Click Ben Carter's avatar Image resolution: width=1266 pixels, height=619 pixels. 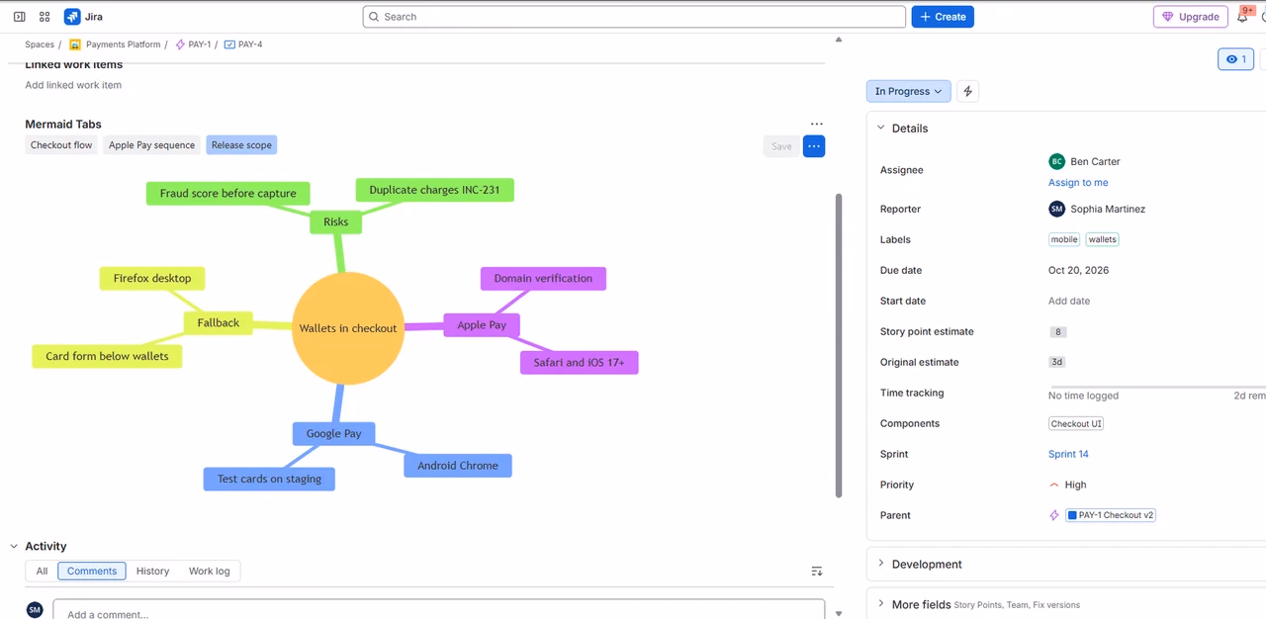[1056, 161]
